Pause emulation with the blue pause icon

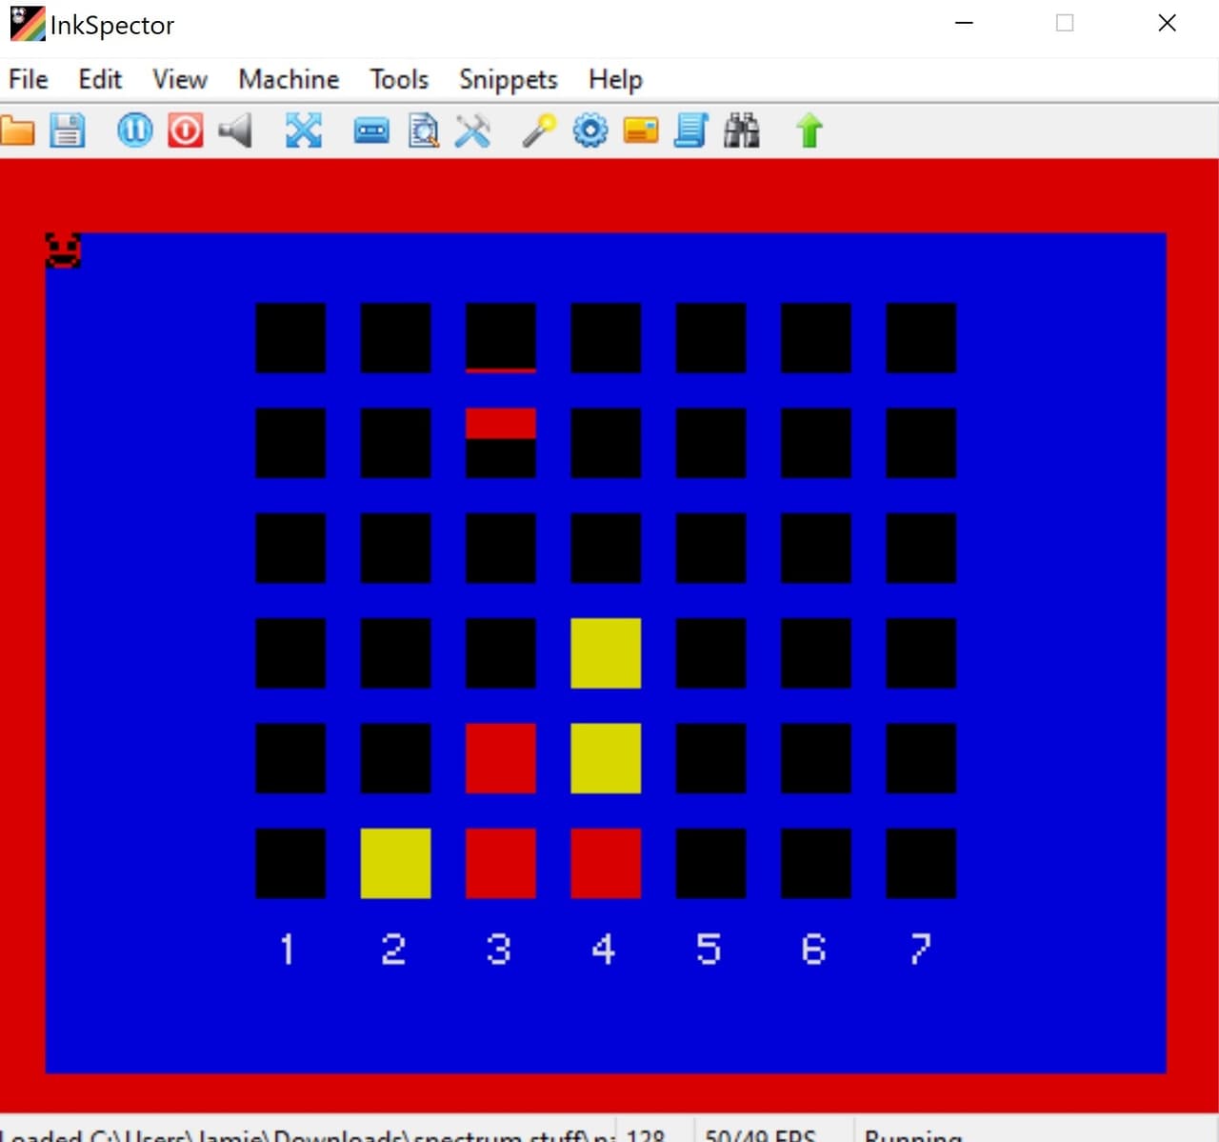tap(134, 130)
